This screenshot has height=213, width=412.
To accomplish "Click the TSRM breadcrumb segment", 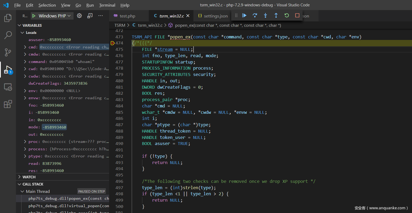I will coord(120,25).
